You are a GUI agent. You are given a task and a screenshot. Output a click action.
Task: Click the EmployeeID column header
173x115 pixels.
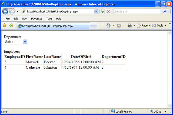15,57
